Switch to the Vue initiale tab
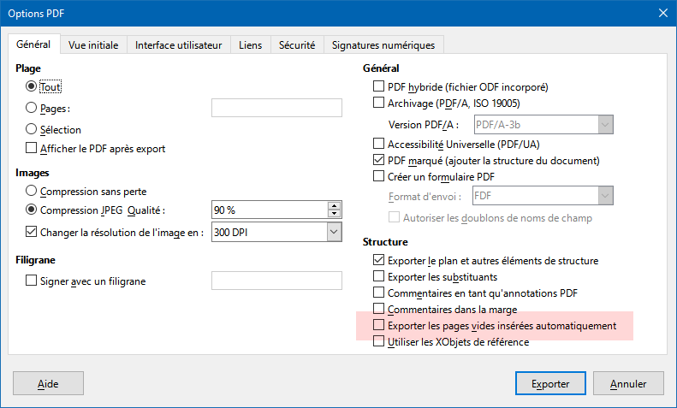Screen dimensions: 677x408 pos(93,44)
